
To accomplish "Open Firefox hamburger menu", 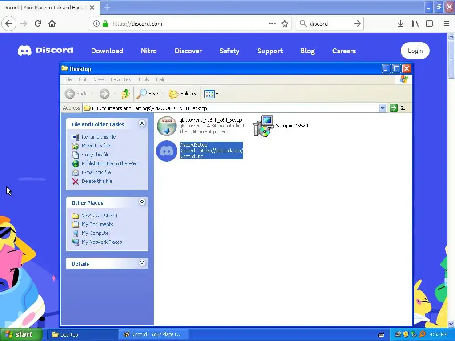I will (447, 24).
